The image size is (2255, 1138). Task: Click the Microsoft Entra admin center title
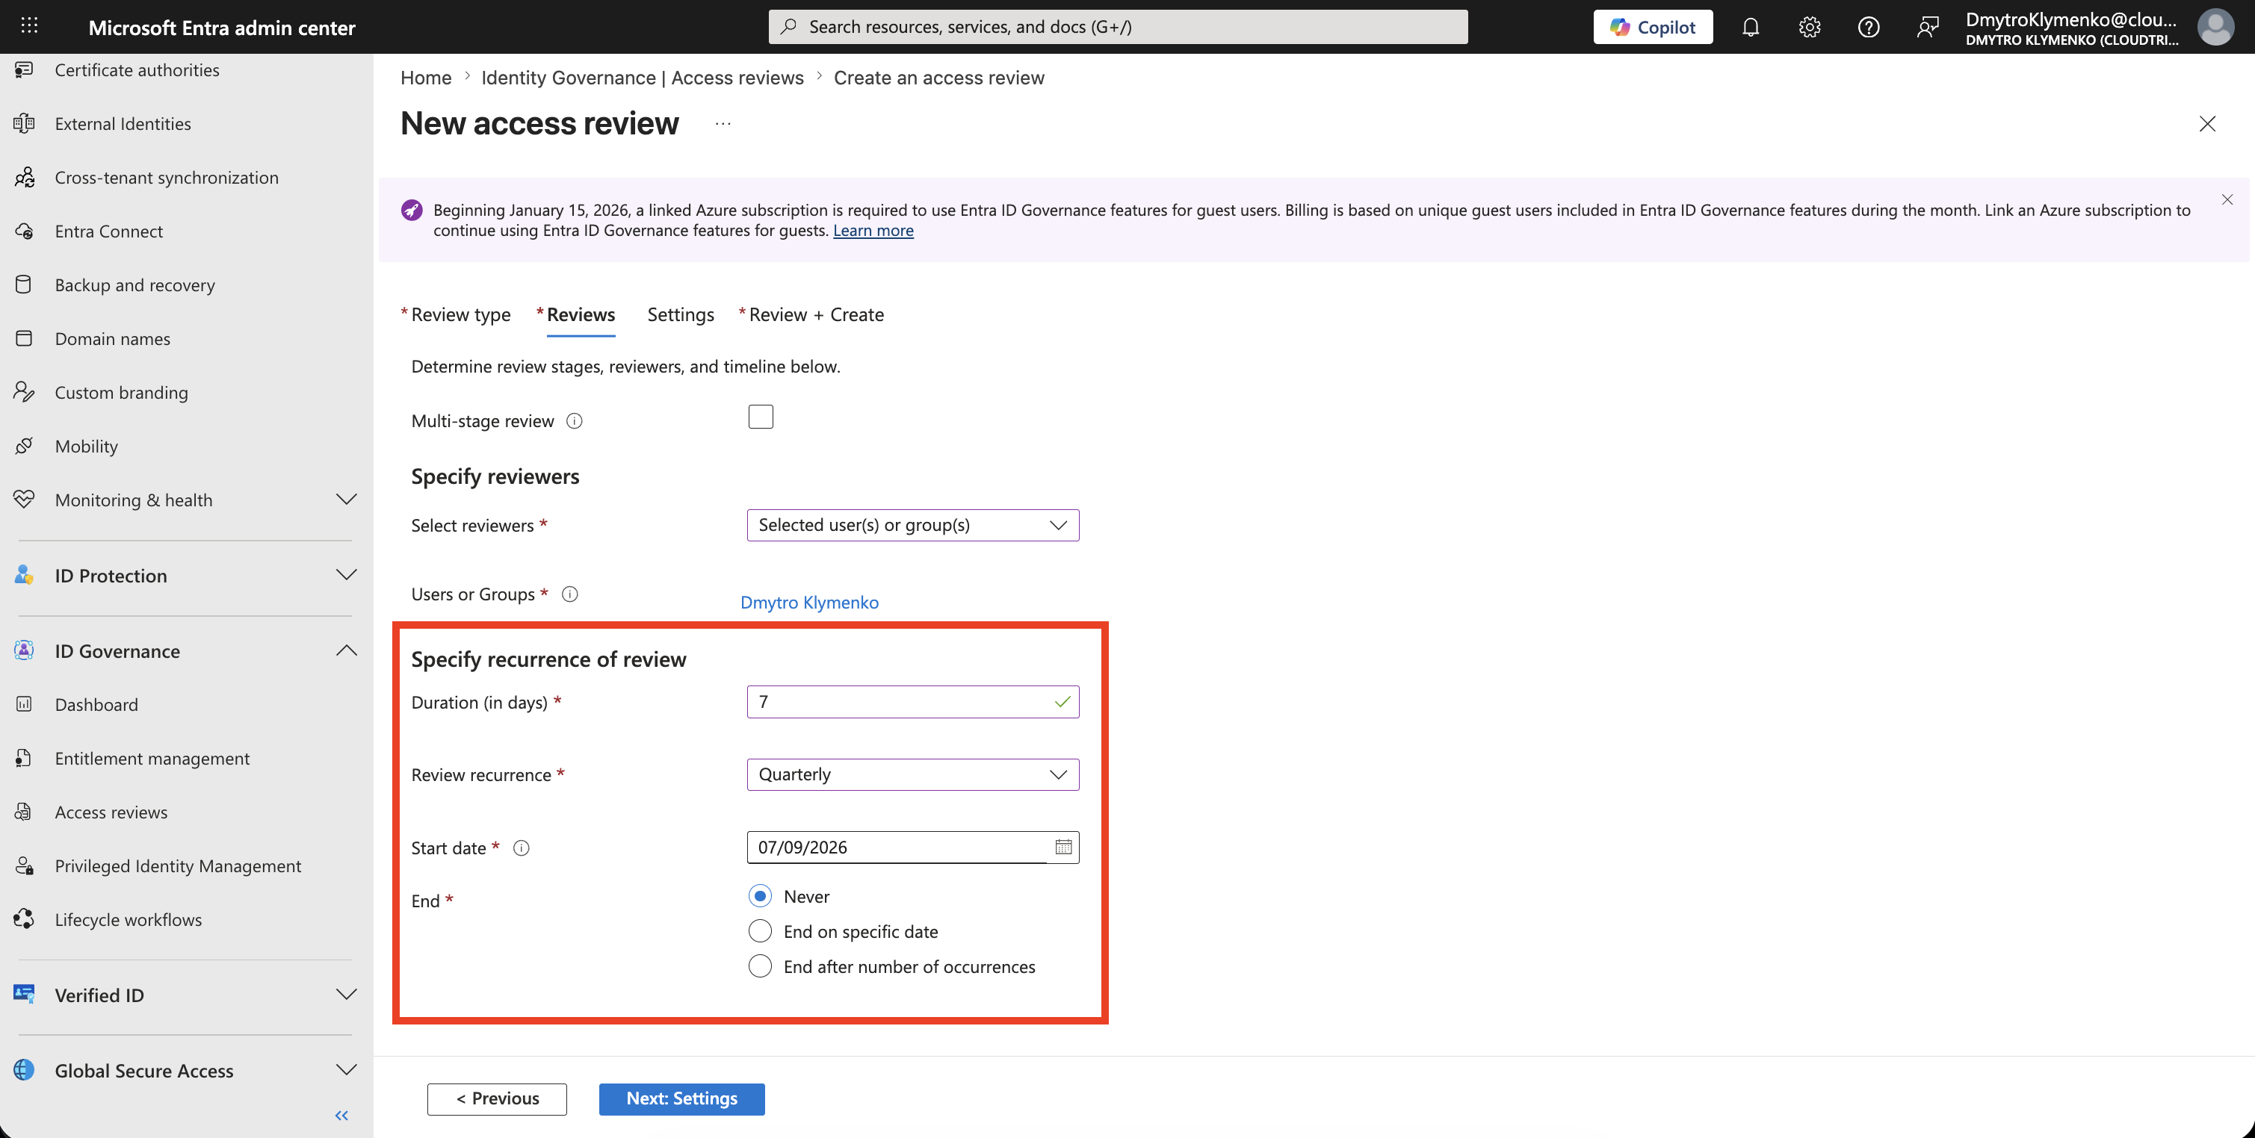click(x=221, y=27)
